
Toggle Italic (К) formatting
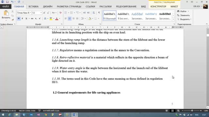point(23,19)
